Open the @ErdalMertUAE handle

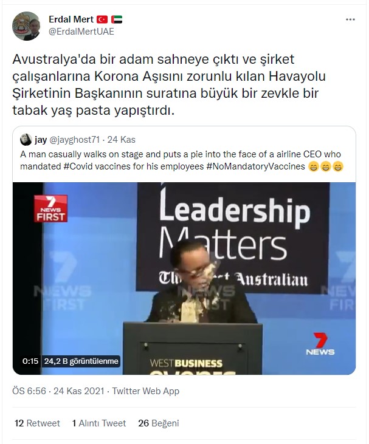(81, 32)
